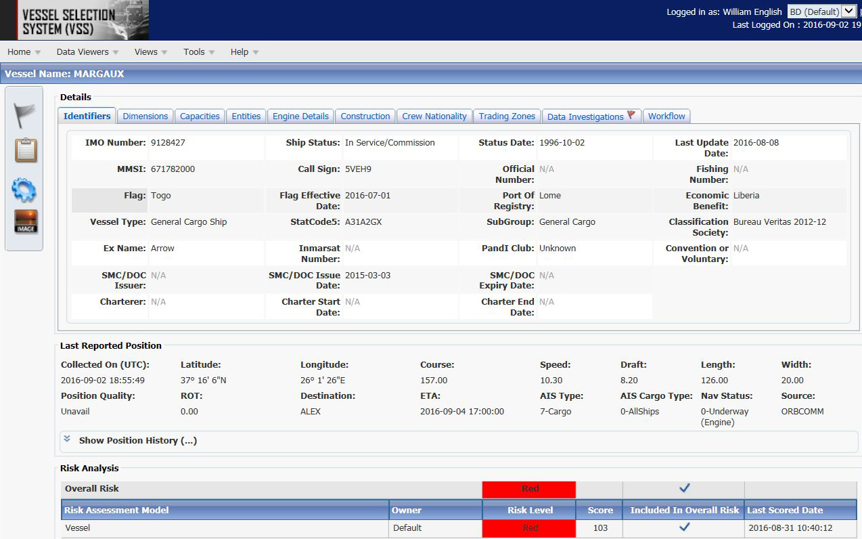862x539 pixels.
Task: Click the flag icon in left sidebar
Action: coord(25,116)
